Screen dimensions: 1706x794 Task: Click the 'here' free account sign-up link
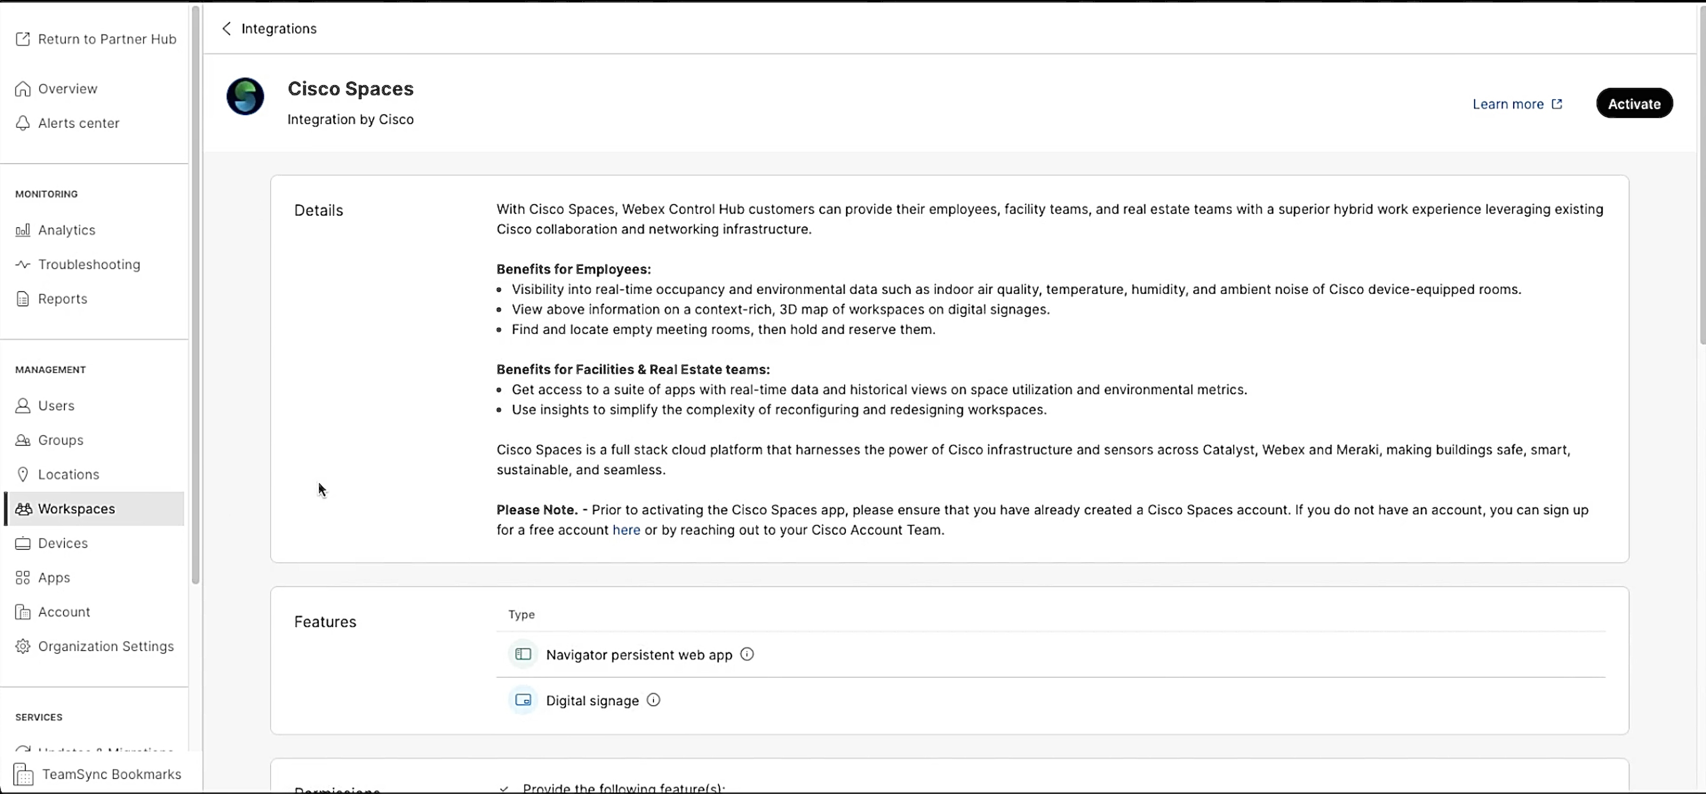626,530
